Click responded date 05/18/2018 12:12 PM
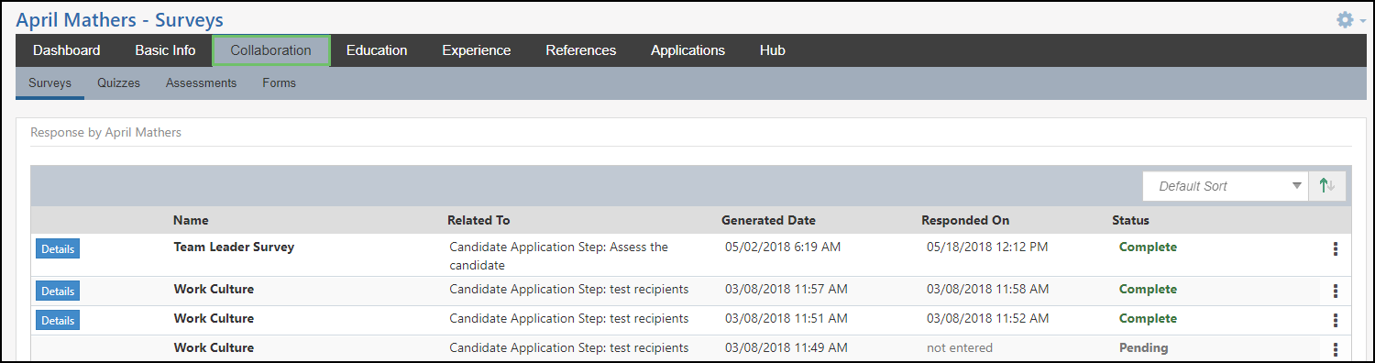This screenshot has height=363, width=1375. coord(987,247)
